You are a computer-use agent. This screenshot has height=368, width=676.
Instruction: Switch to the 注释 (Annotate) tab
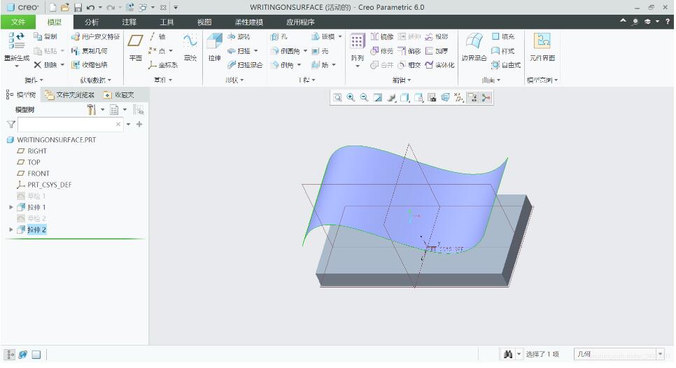tap(129, 22)
